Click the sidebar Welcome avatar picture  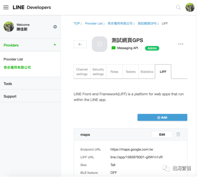[x=9, y=27]
